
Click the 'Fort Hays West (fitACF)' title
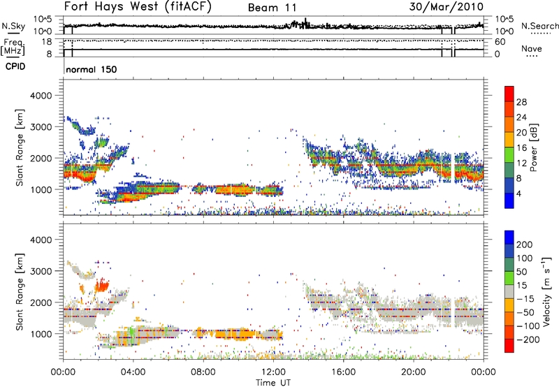tap(138, 7)
